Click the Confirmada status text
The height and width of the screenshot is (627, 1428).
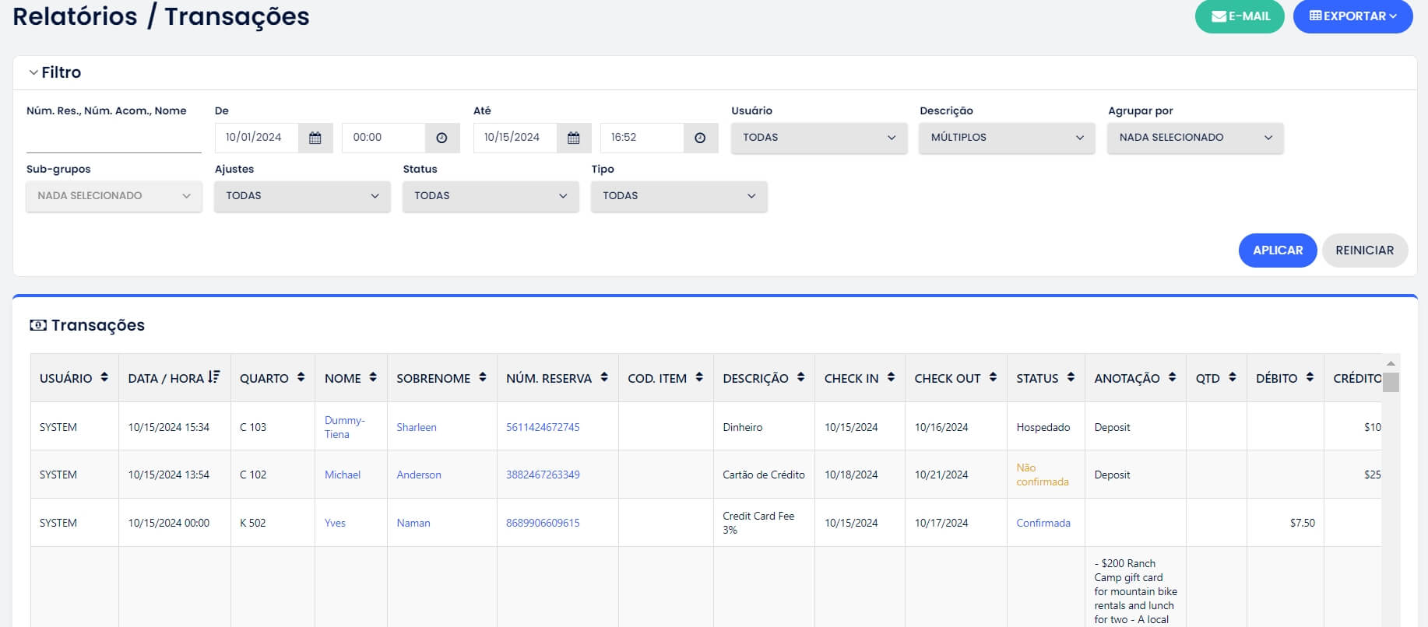click(1043, 523)
